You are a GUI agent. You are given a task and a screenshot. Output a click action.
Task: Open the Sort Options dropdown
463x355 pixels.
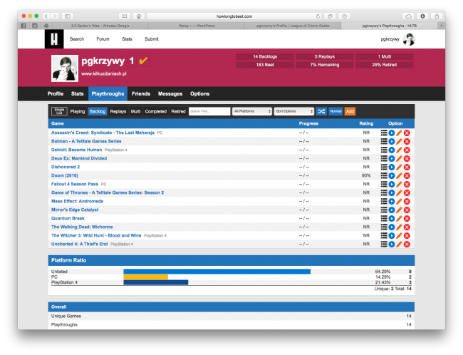pyautogui.click(x=293, y=111)
